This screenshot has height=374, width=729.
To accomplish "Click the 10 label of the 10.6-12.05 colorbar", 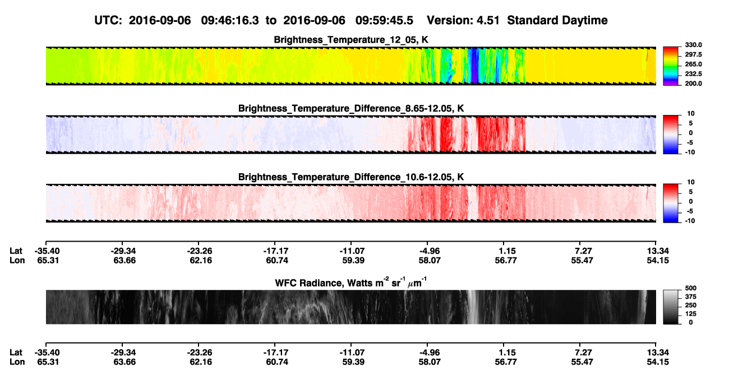I will (x=691, y=182).
